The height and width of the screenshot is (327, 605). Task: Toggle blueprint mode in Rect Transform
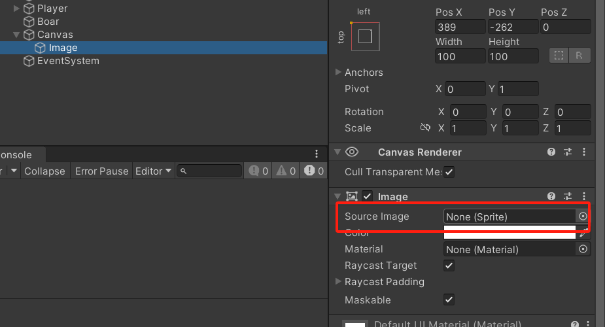[x=559, y=56]
